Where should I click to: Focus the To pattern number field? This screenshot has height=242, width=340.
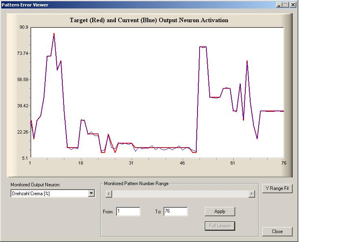click(175, 211)
